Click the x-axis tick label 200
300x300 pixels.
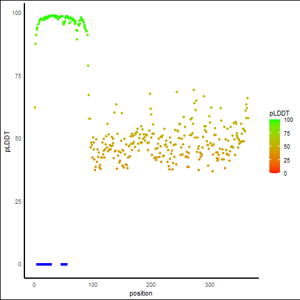pos(151,285)
